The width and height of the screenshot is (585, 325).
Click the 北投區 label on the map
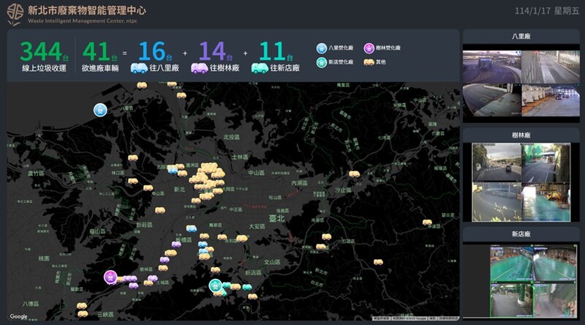(231, 137)
